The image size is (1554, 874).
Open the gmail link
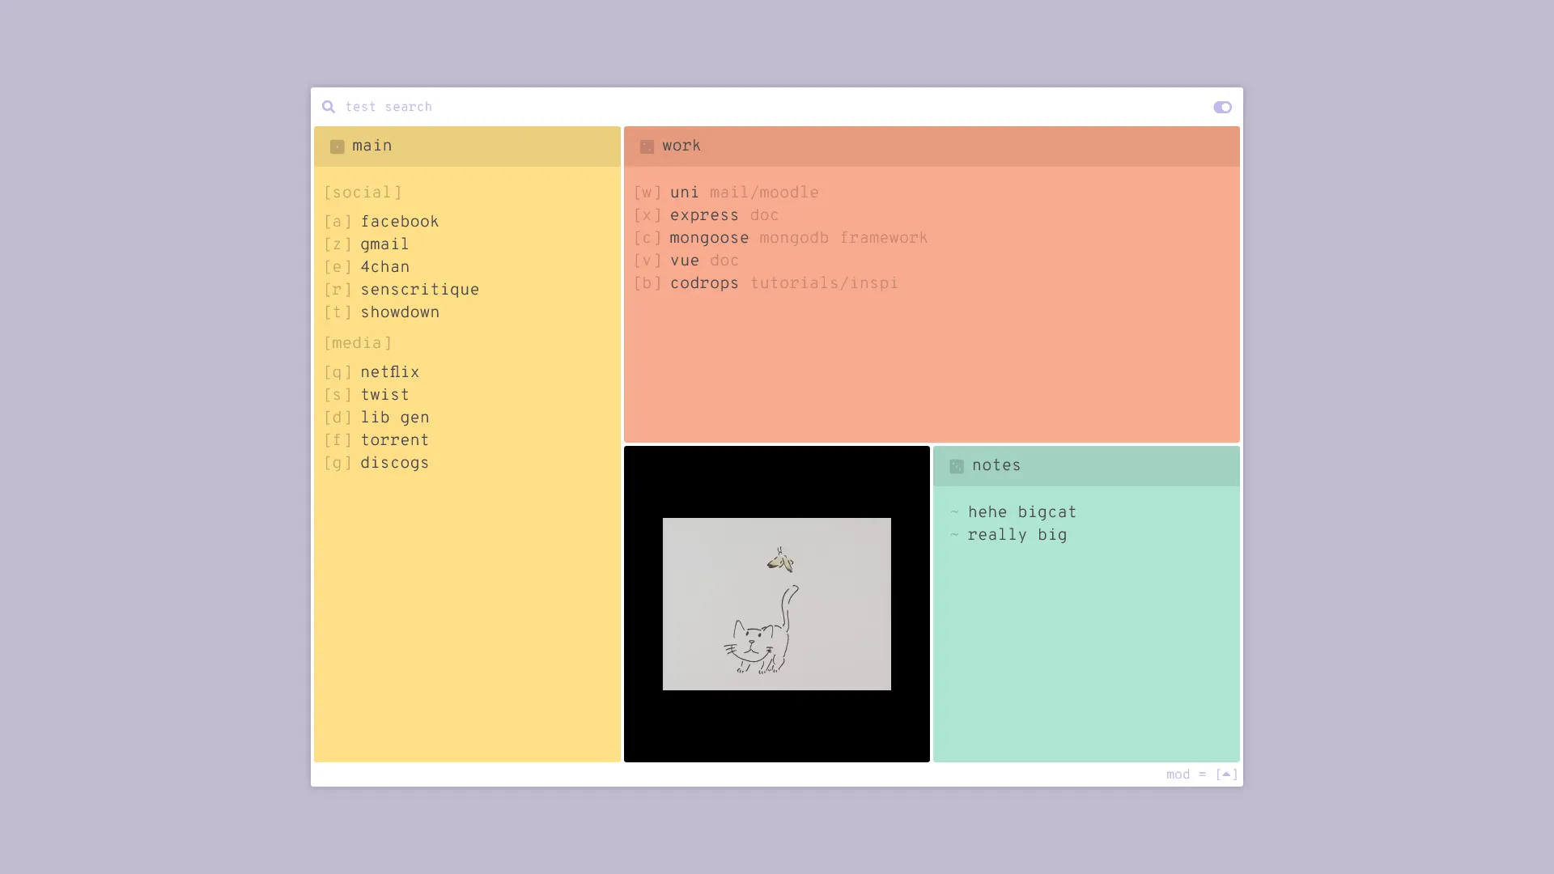pos(384,244)
